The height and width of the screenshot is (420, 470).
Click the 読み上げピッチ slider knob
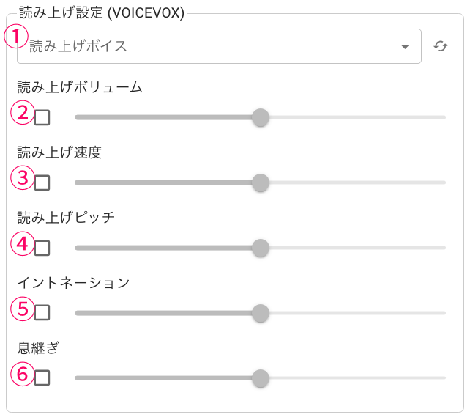pos(261,248)
